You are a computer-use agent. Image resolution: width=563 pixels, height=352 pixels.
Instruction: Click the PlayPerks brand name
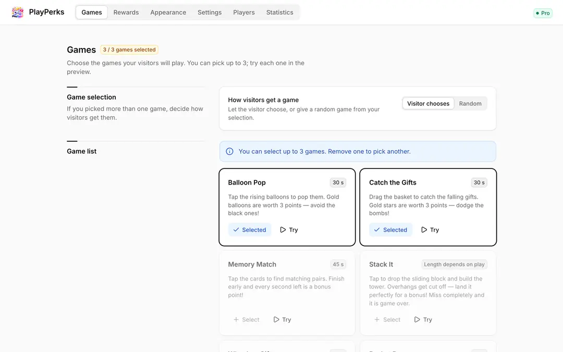47,12
